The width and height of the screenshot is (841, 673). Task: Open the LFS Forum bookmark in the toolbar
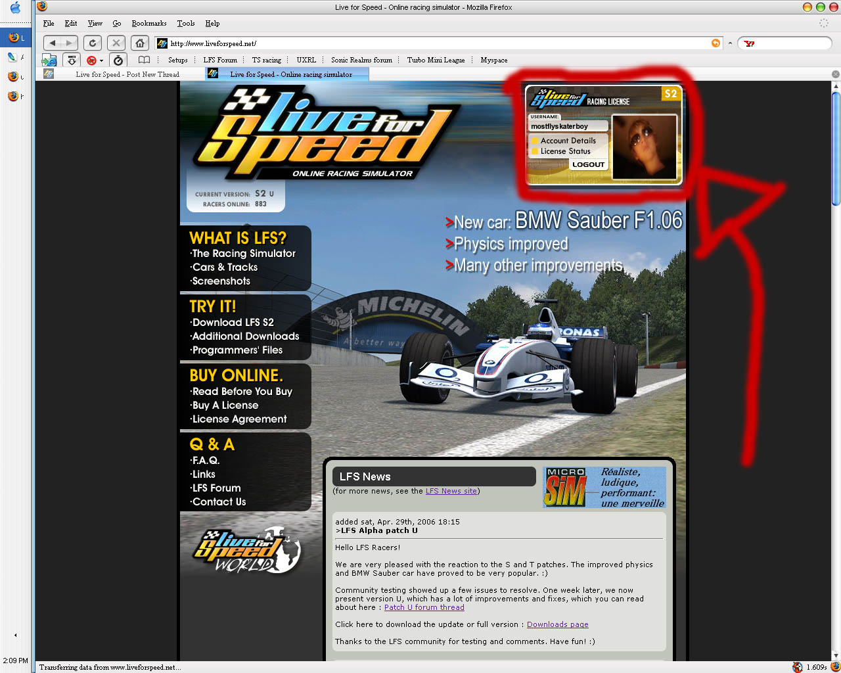coord(220,60)
